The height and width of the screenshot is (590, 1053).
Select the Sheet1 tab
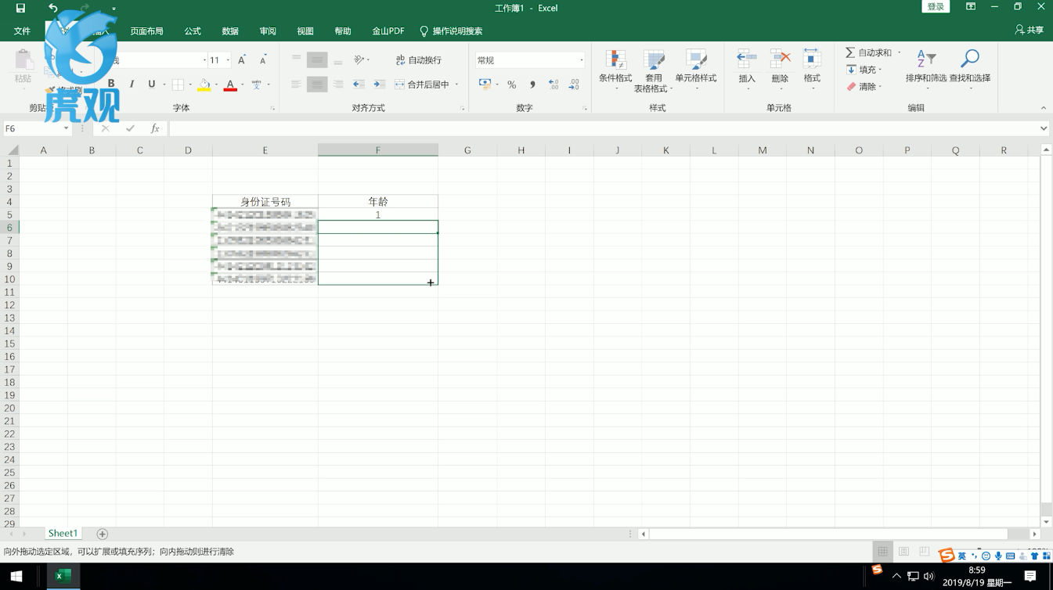click(x=63, y=534)
